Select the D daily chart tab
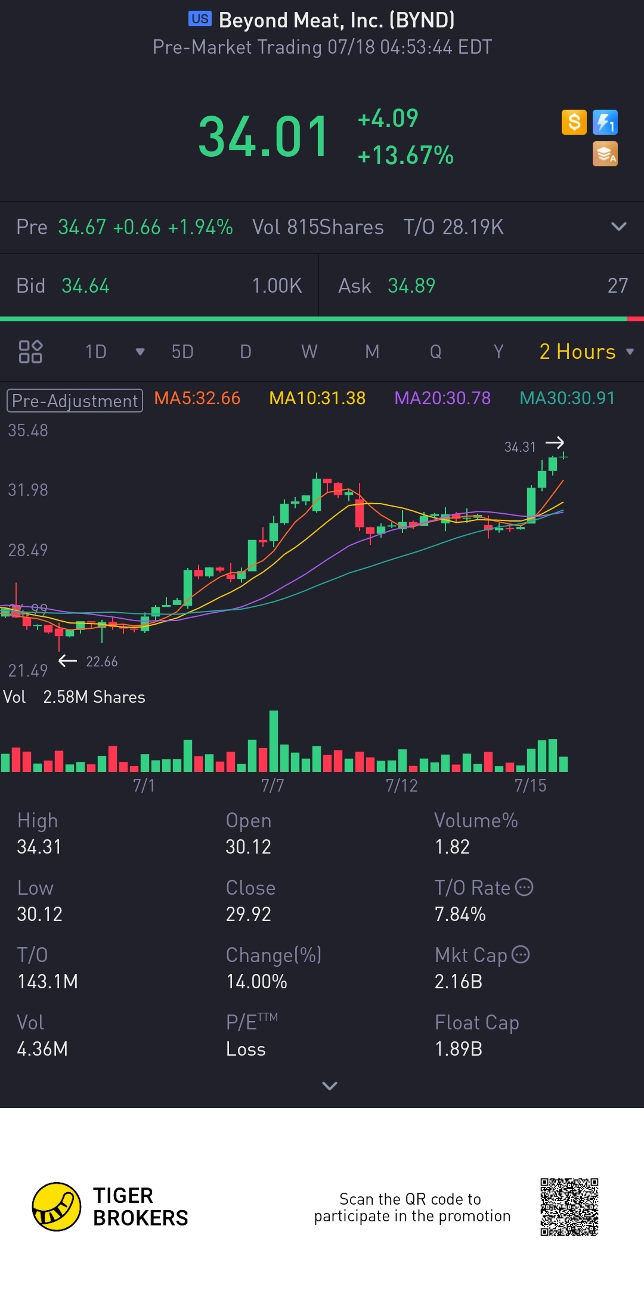The width and height of the screenshot is (644, 1306). click(246, 352)
